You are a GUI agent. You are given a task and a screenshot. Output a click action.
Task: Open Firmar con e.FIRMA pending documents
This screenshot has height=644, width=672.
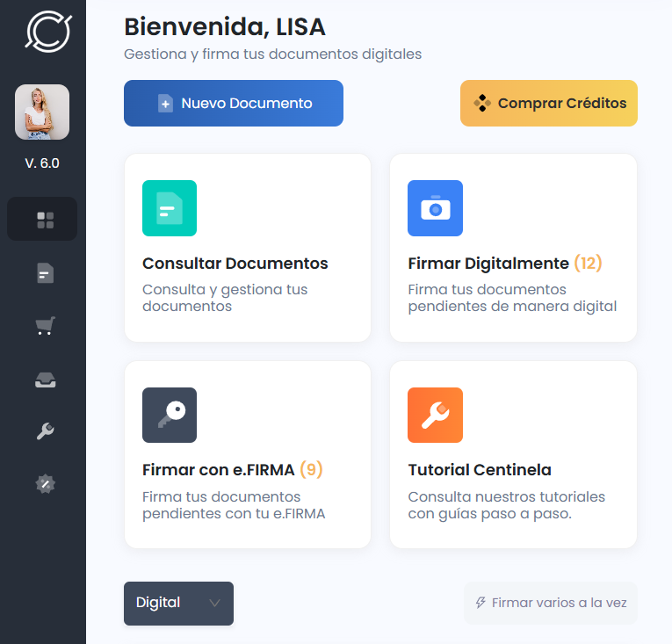point(232,470)
